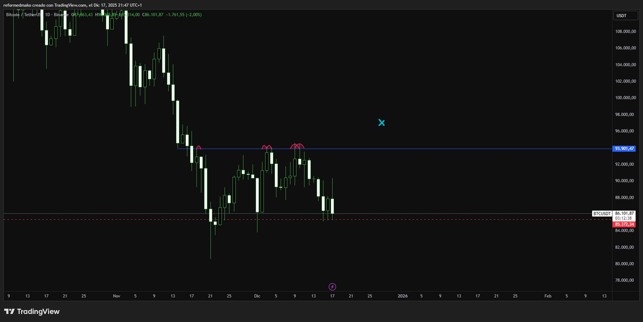Viewport: 643px width, 322px height.
Task: Click the red 85.372,34 alert price label
Action: point(625,224)
